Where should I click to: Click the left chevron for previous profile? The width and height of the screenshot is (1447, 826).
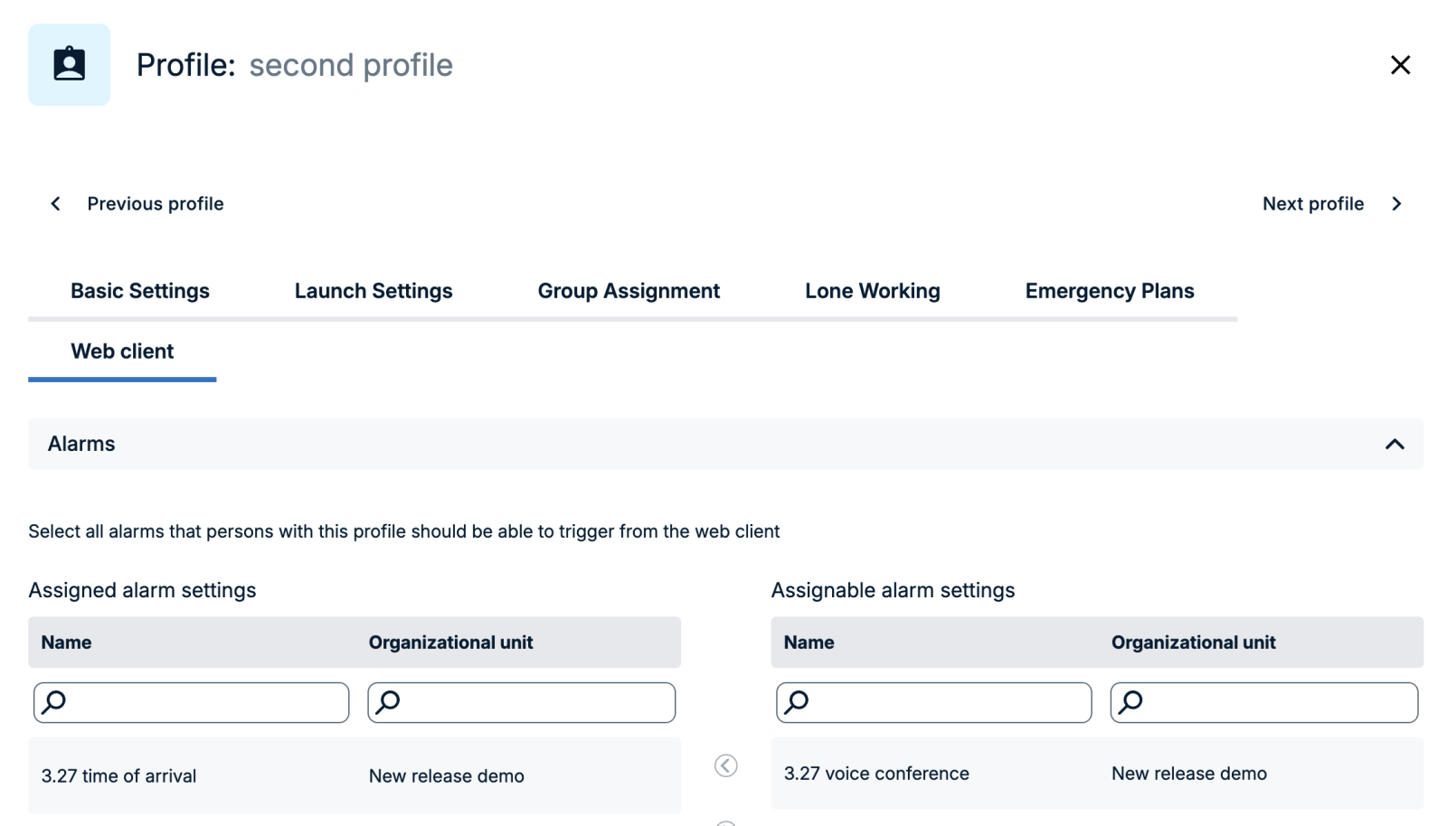(x=56, y=203)
